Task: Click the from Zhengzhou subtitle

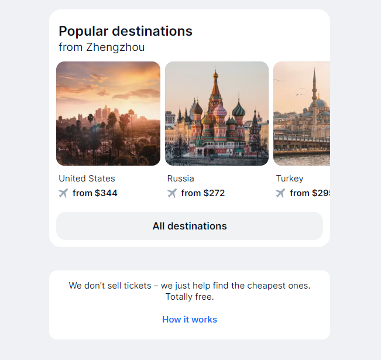Action: [102, 47]
